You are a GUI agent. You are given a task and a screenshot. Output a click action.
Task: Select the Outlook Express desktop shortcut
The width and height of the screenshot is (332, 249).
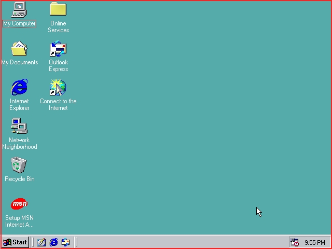[58, 49]
